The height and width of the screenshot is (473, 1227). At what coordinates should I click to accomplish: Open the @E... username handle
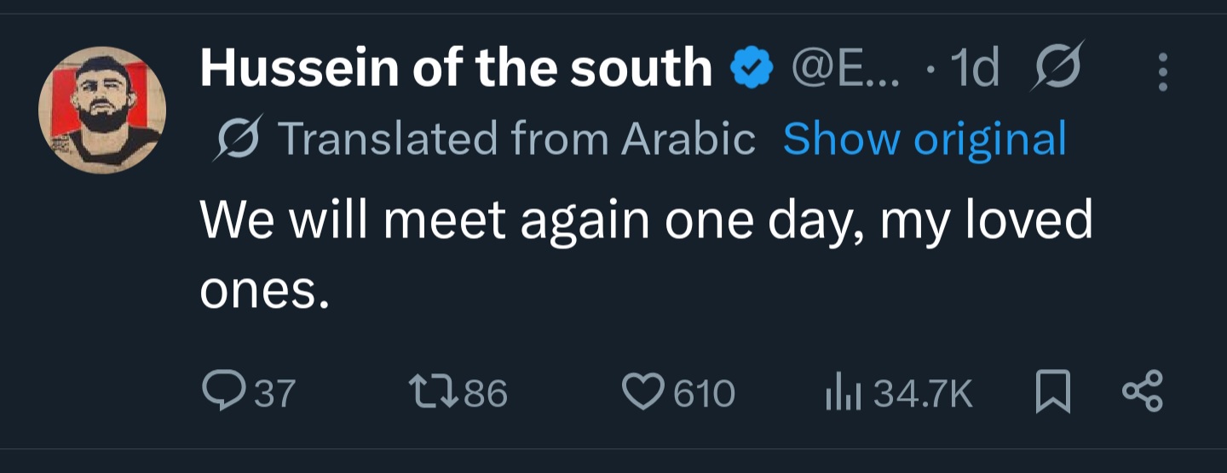pos(844,69)
